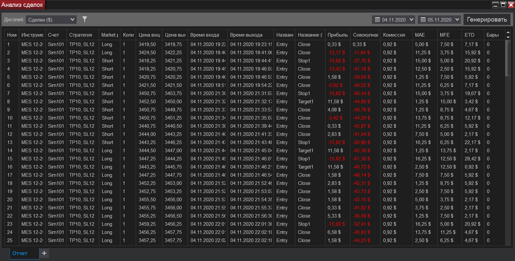Image resolution: width=515 pixels, height=261 pixels.
Task: Open the Дисплей dropdown showing Сделки ($)
Action: pos(51,20)
